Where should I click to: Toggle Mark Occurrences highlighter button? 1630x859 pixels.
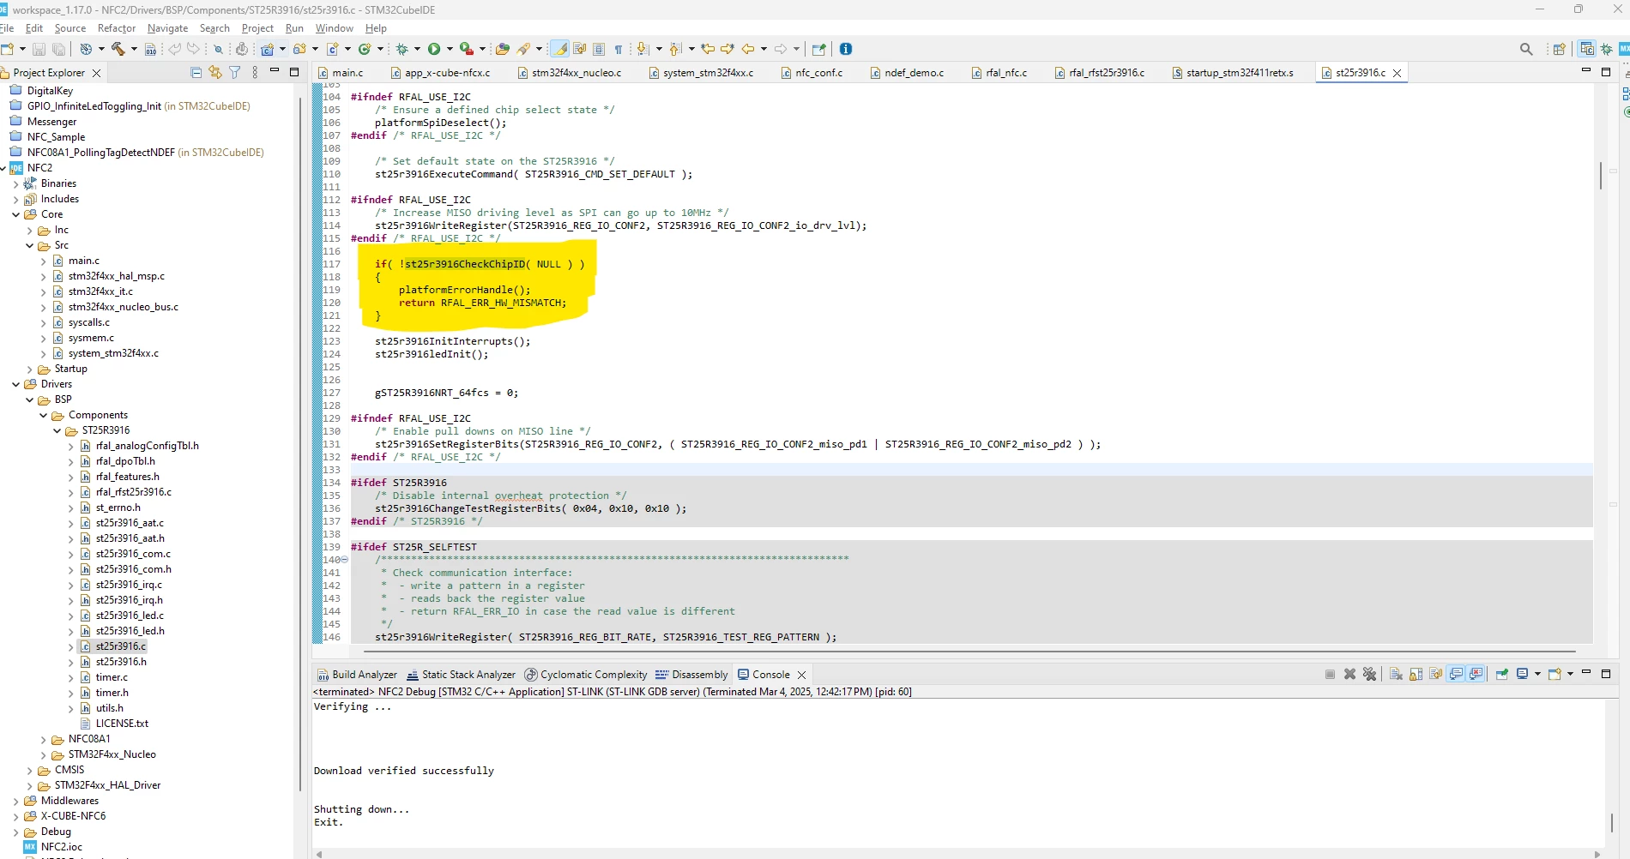(559, 49)
